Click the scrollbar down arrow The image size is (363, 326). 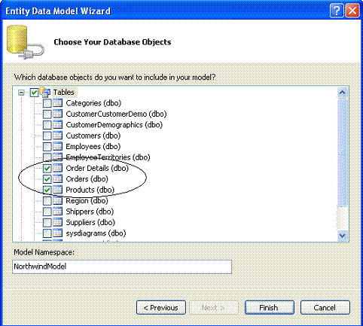[343, 236]
